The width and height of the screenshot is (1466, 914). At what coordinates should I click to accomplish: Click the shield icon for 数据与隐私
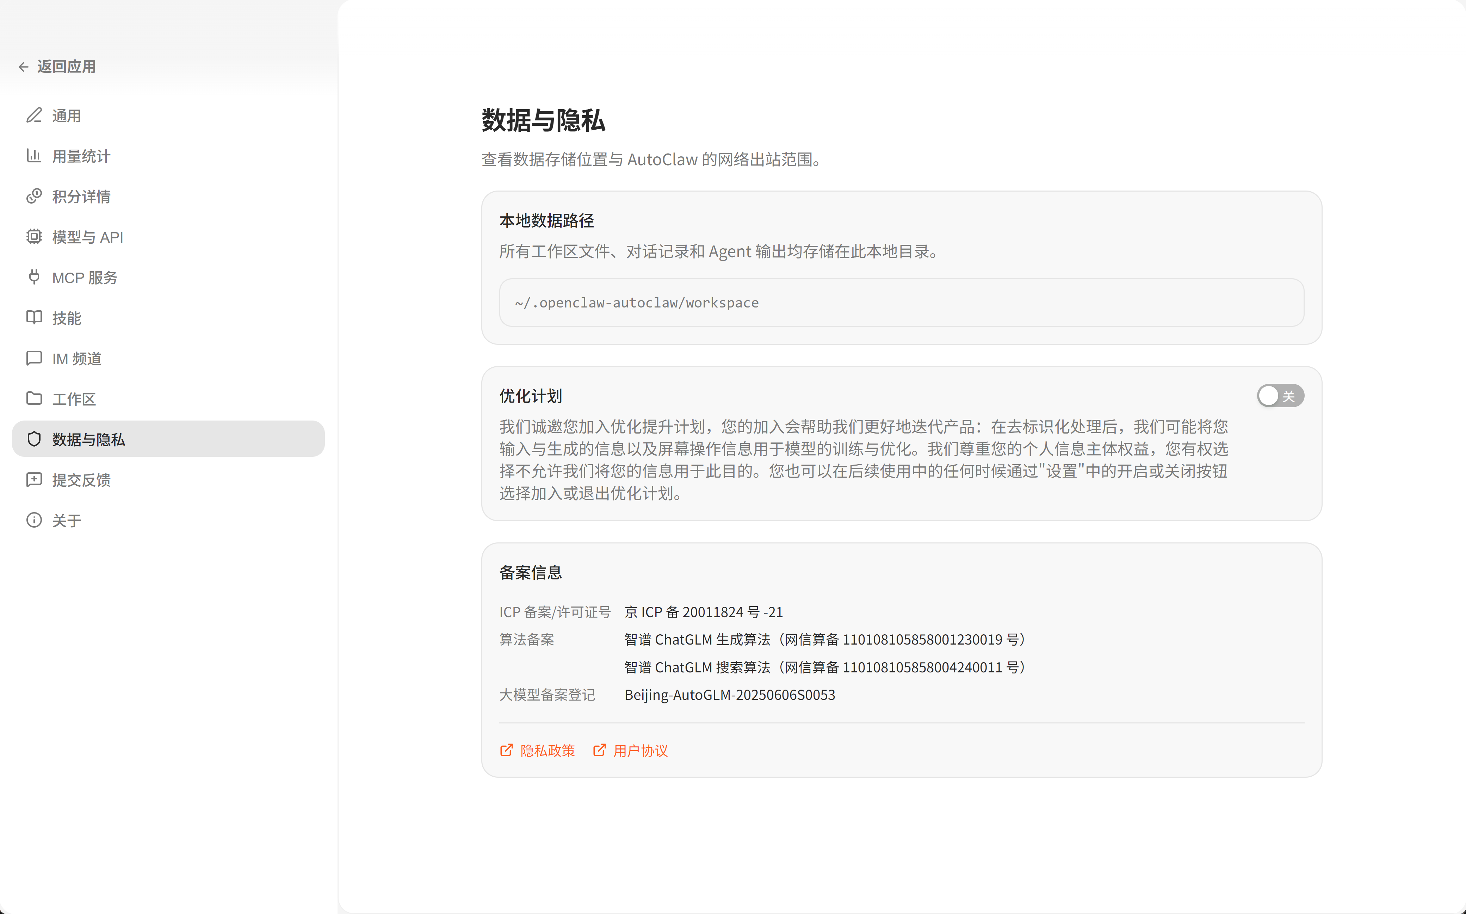[34, 439]
